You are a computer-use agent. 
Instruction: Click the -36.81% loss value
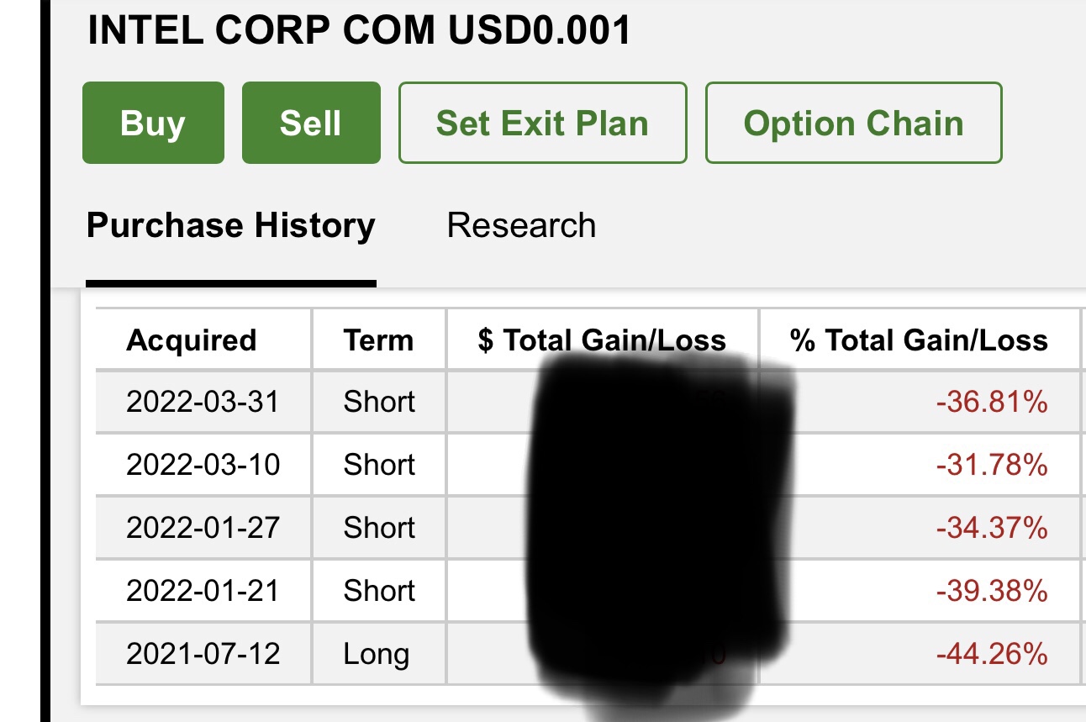pyautogui.click(x=991, y=402)
